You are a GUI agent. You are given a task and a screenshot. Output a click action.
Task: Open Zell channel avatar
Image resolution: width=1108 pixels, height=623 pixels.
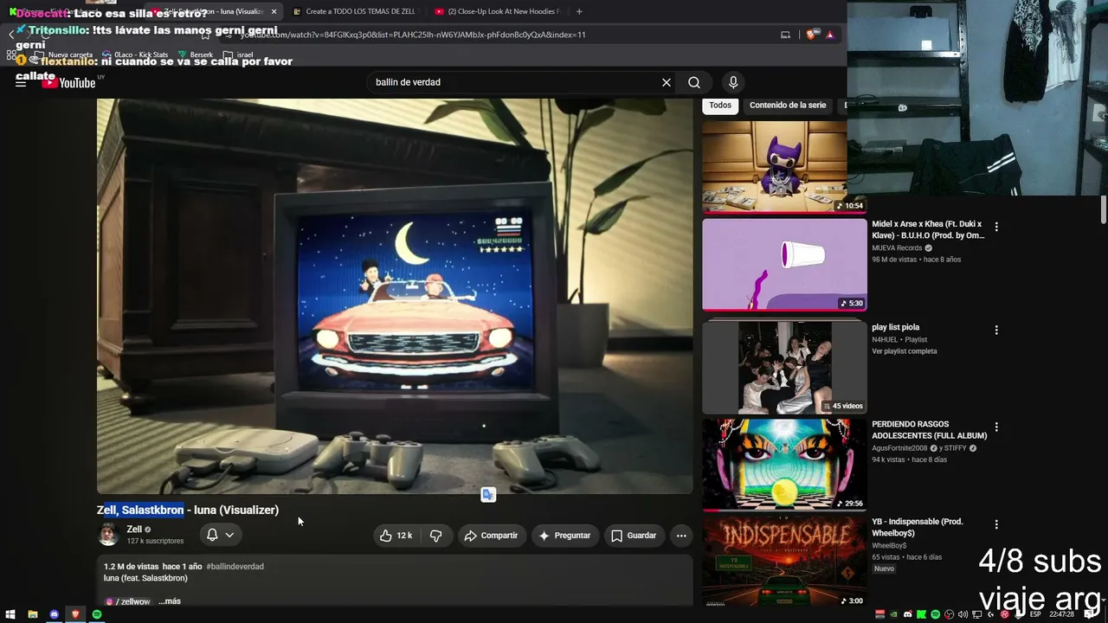[108, 535]
